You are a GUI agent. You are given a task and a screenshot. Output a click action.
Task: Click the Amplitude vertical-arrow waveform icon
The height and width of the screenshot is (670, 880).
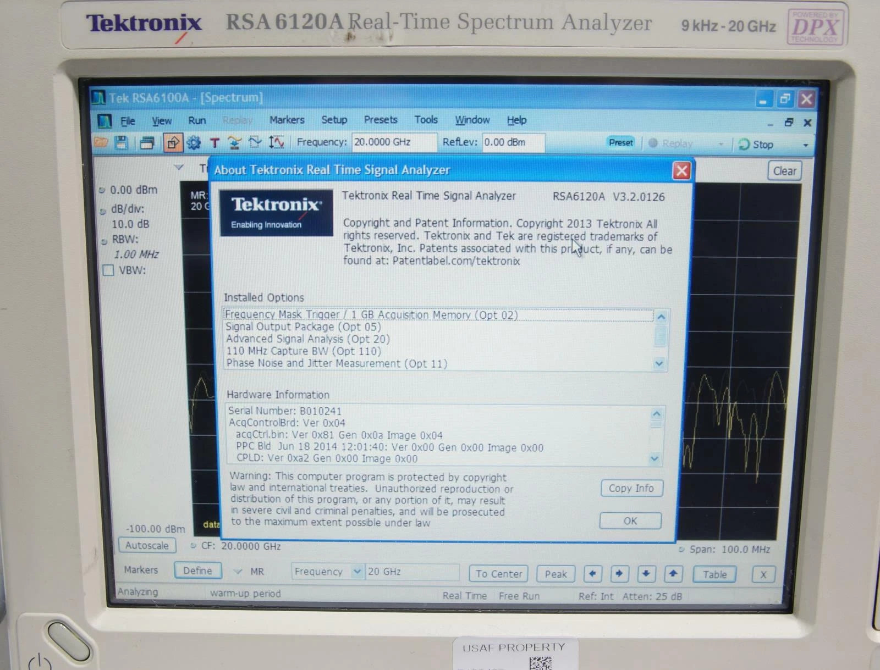[x=277, y=142]
